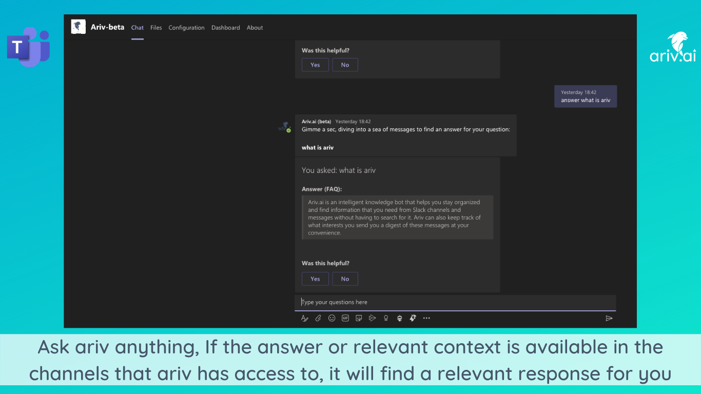Open the Dashboard tab
Viewport: 701px width, 394px height.
click(x=226, y=28)
